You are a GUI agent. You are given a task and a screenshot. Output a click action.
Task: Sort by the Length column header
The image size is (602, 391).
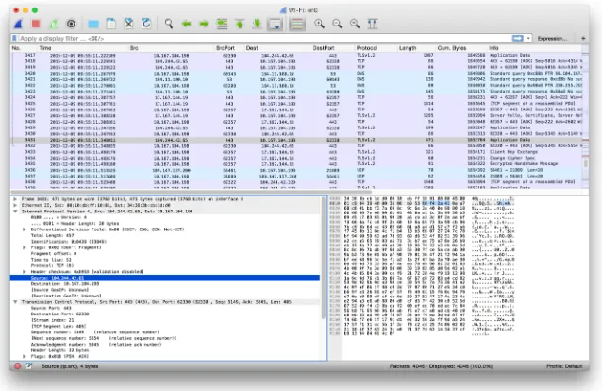[x=408, y=48]
